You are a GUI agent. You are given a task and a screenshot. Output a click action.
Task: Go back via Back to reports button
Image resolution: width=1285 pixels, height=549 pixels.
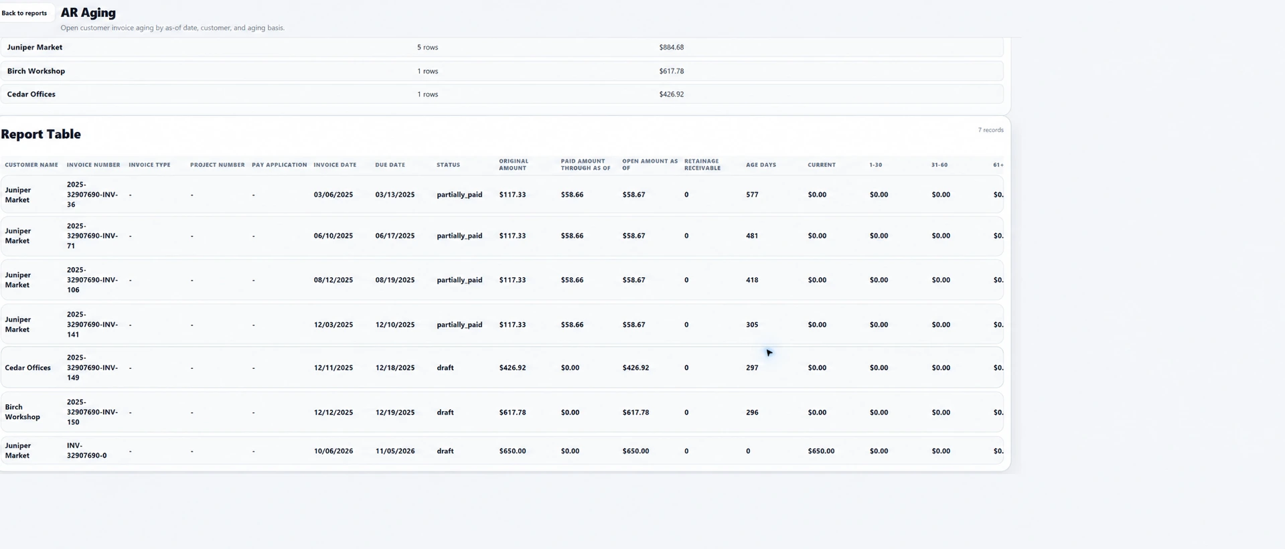pyautogui.click(x=24, y=13)
